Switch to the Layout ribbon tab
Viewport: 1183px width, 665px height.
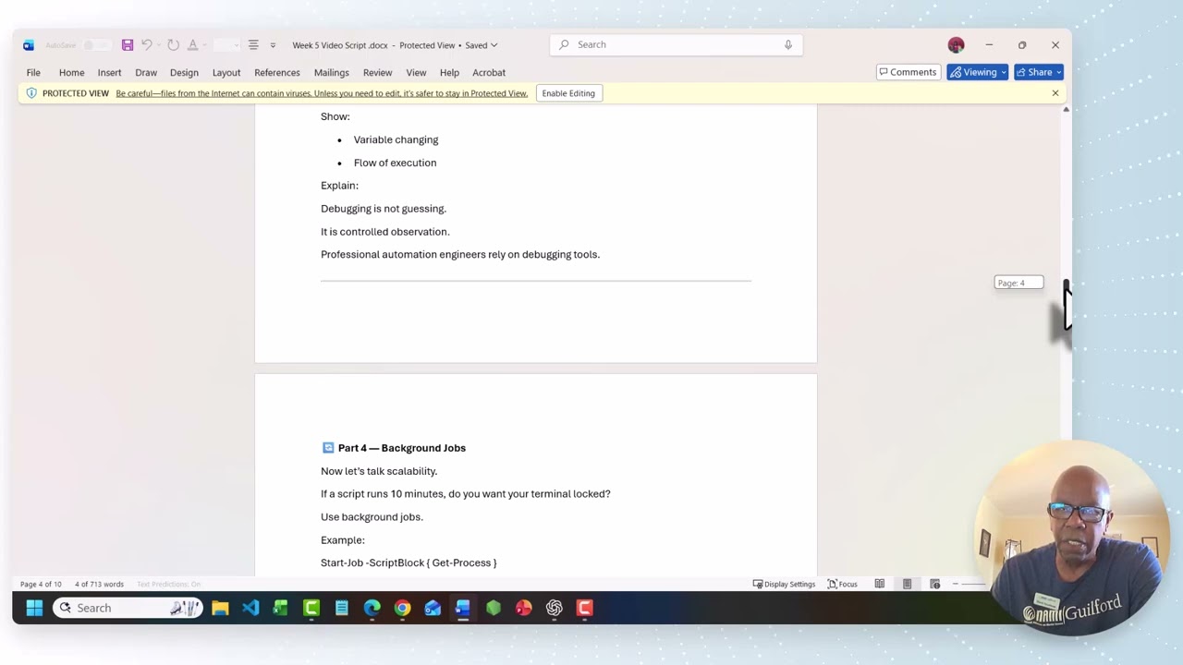(226, 72)
